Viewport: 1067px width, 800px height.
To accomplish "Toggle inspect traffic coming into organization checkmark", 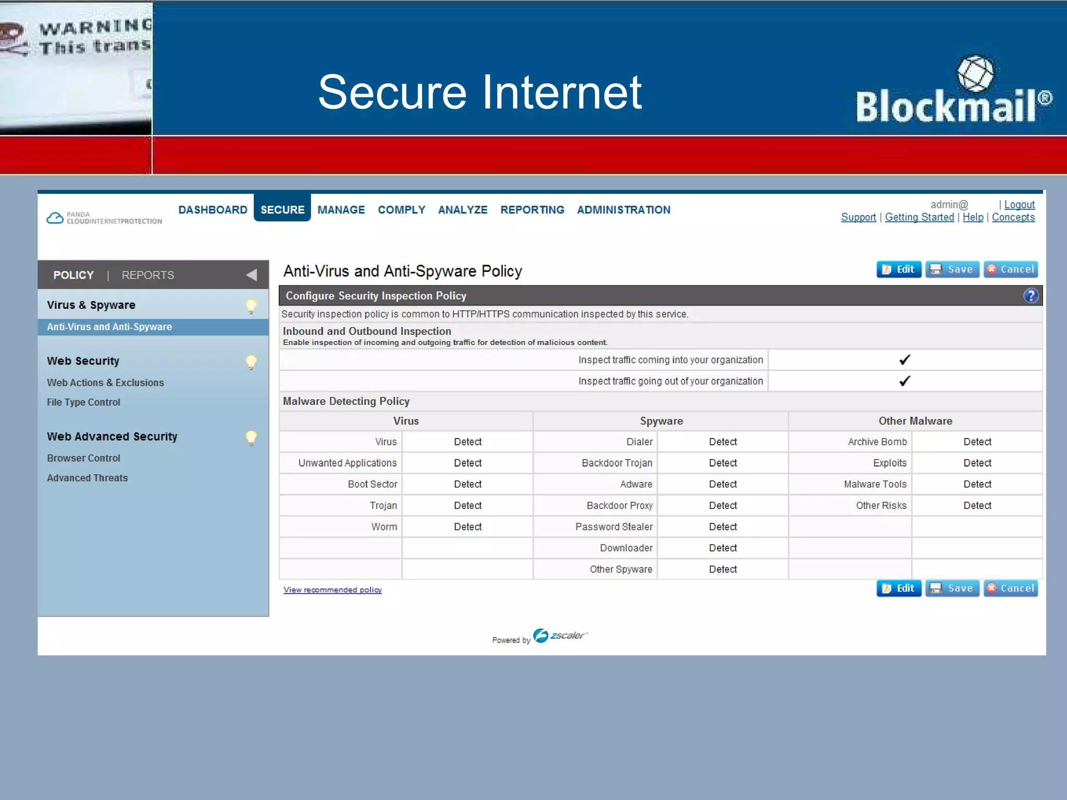I will (x=904, y=360).
